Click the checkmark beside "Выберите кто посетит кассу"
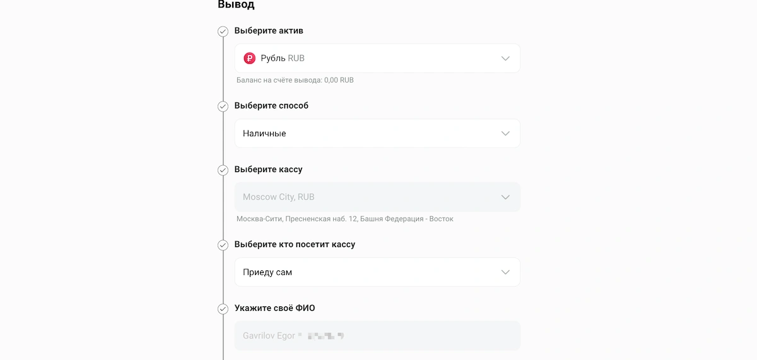Image resolution: width=757 pixels, height=360 pixels. [x=223, y=245]
